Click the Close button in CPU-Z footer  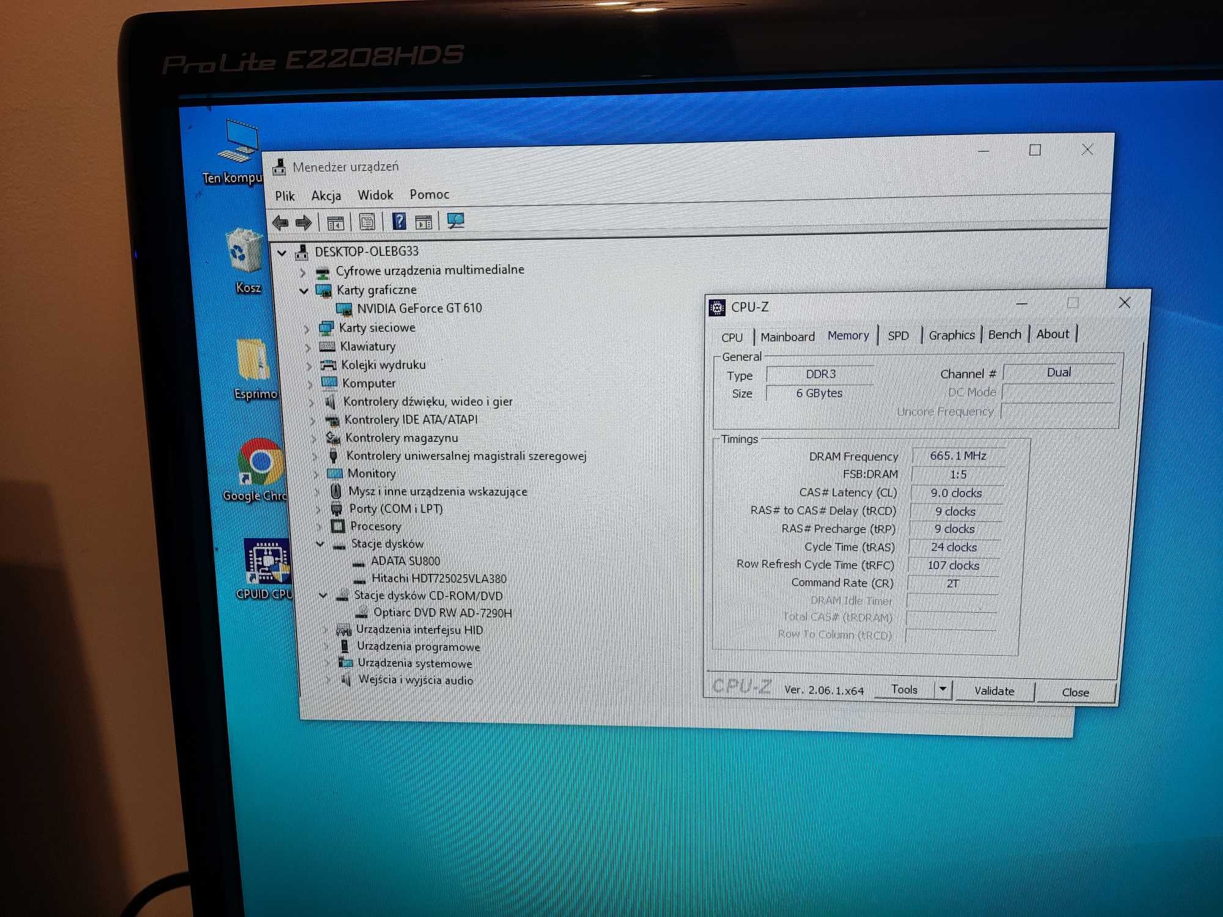pos(1076,692)
